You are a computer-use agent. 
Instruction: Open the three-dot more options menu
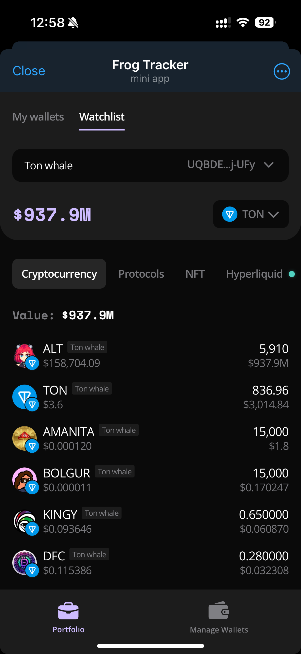tap(282, 71)
